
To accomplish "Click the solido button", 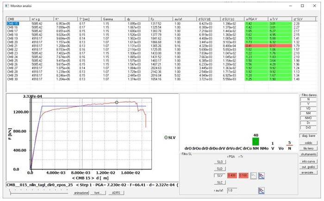I will 309,143.
